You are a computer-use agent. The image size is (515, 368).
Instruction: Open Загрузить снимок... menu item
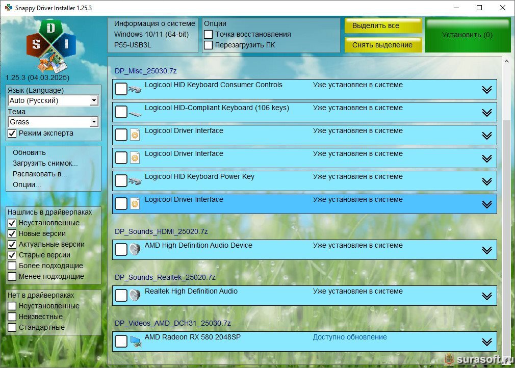point(45,163)
